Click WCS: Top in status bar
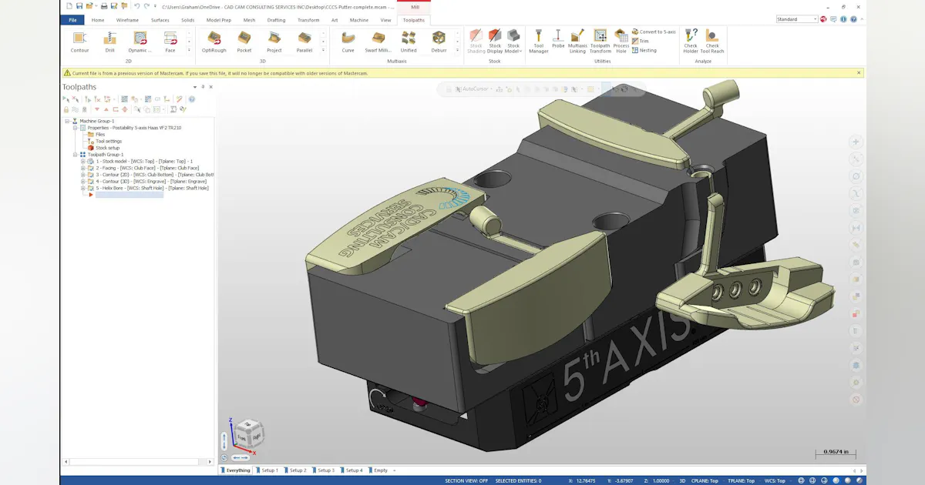The height and width of the screenshot is (485, 925). pyautogui.click(x=775, y=480)
